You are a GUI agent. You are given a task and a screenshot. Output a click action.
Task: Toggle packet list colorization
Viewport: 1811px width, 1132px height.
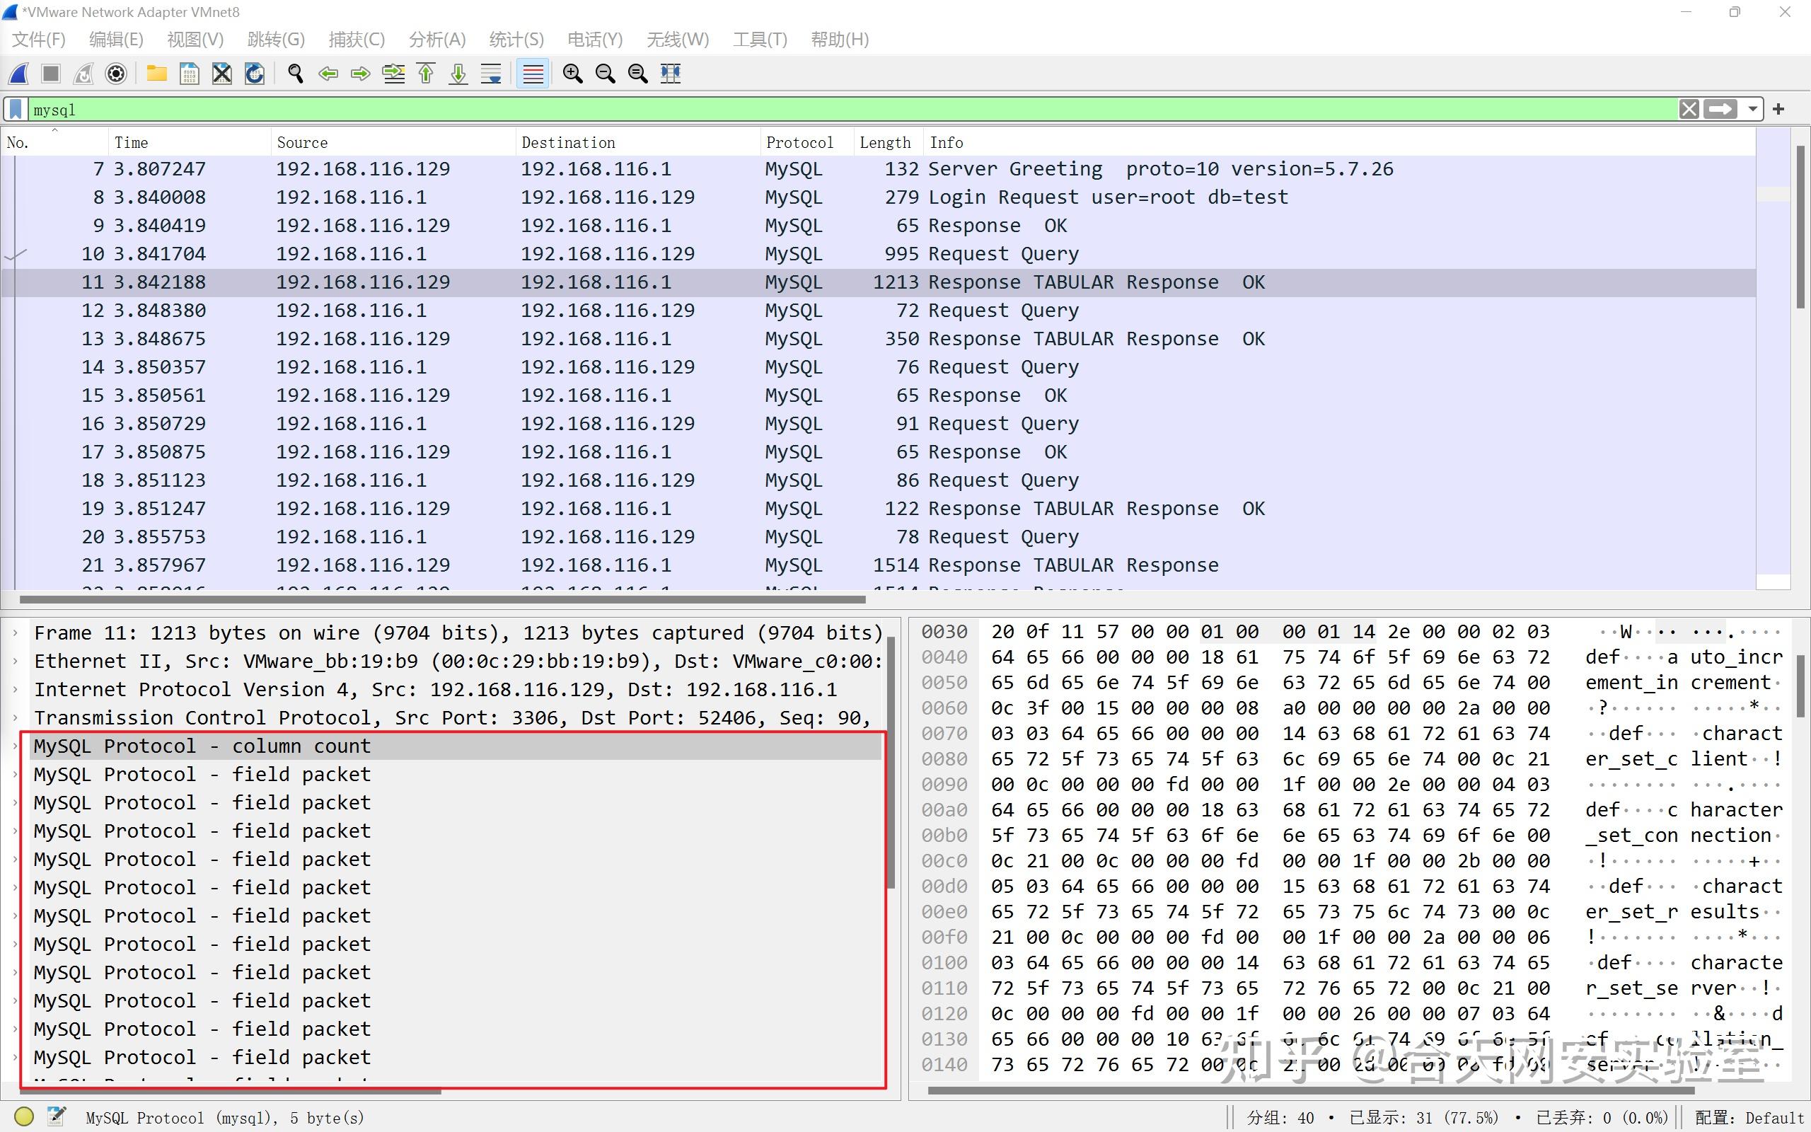click(x=532, y=74)
